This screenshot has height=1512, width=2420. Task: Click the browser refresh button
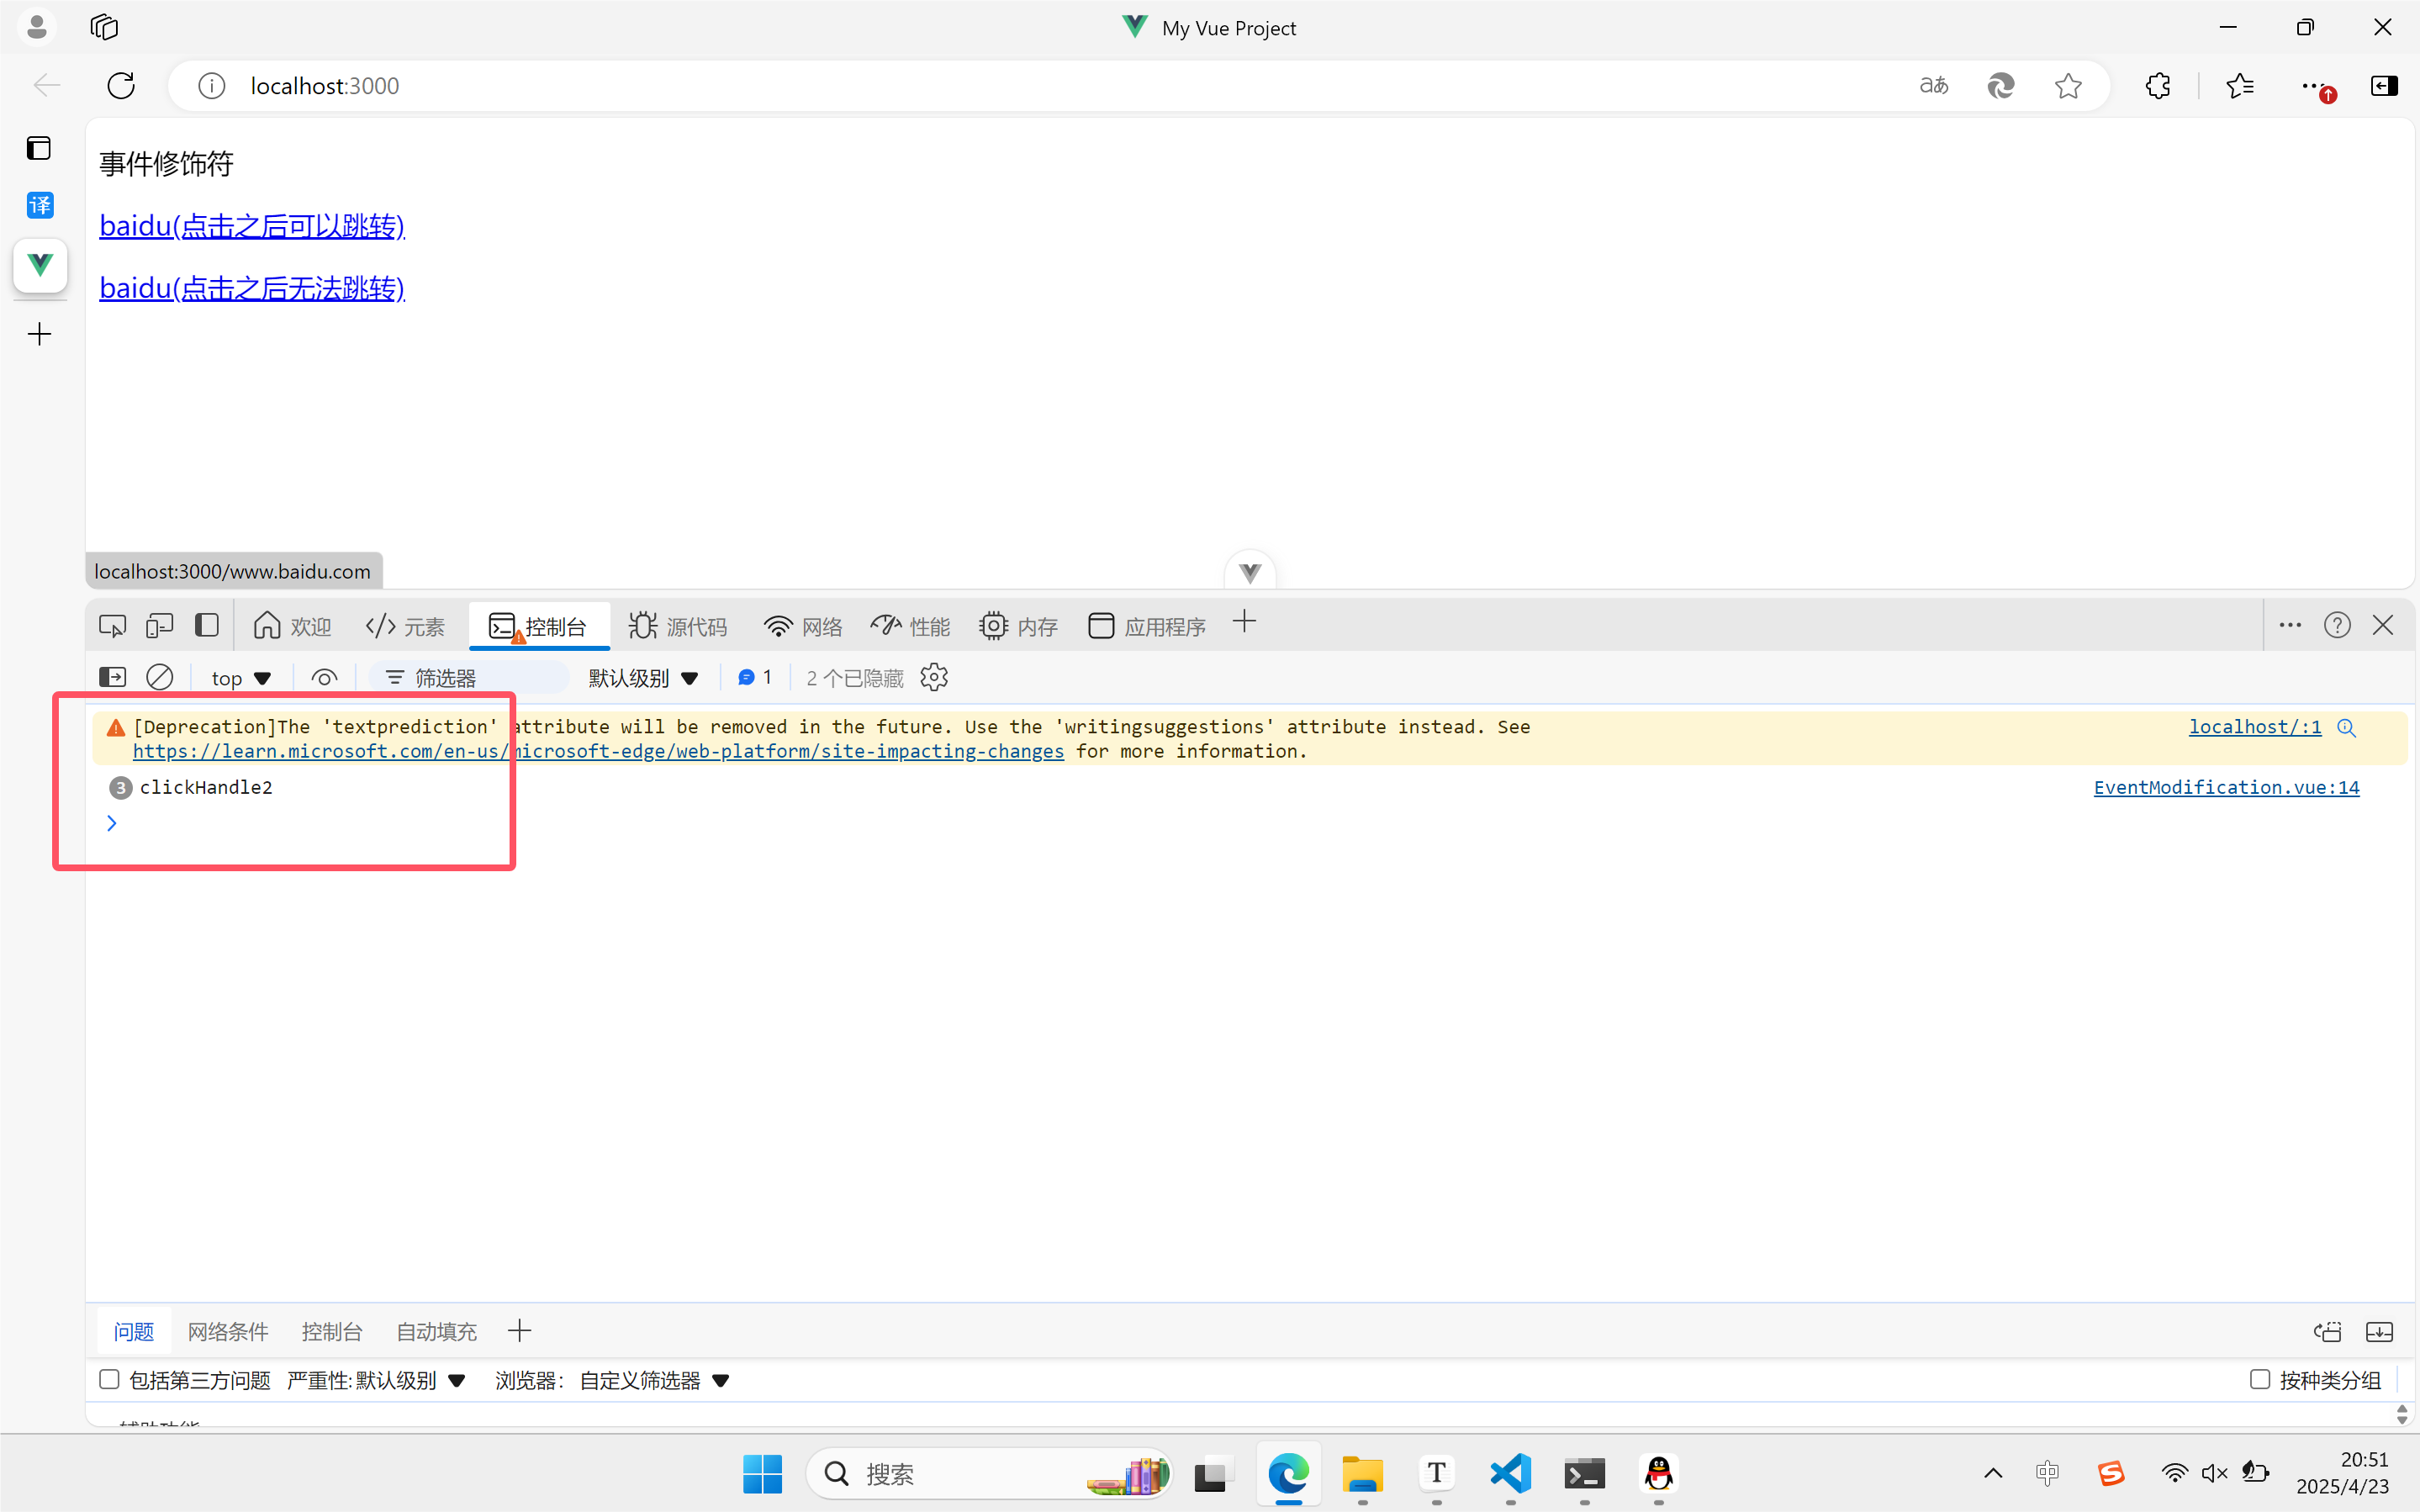click(121, 86)
